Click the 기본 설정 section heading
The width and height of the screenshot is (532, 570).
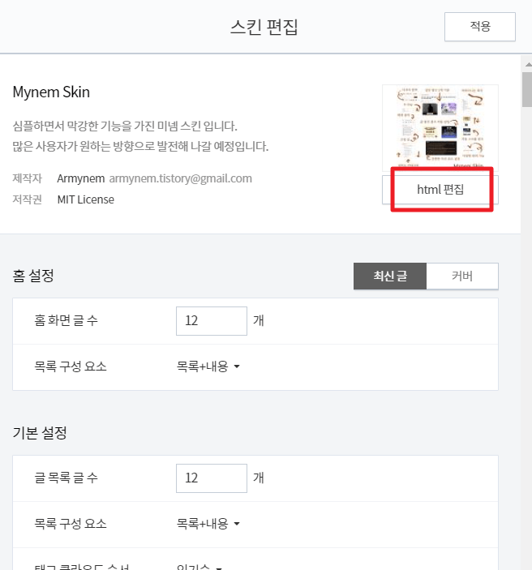(40, 433)
